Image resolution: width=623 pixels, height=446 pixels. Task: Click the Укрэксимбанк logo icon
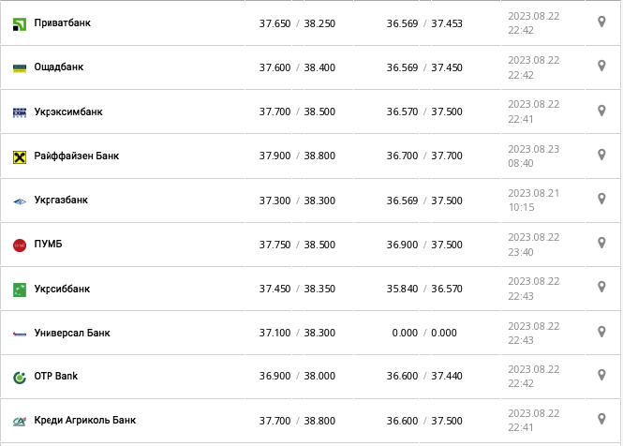coord(19,112)
